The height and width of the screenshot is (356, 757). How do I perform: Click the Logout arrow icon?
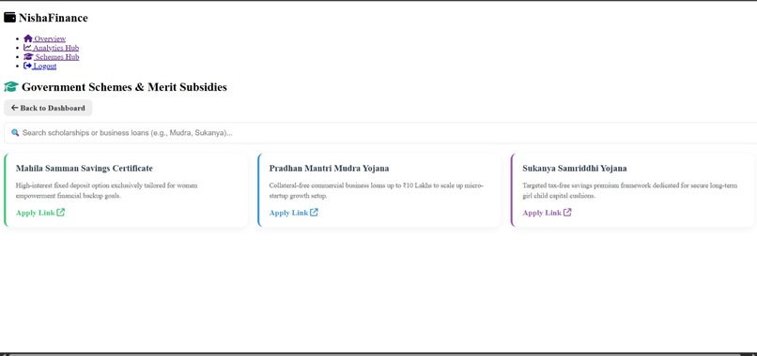(x=27, y=66)
